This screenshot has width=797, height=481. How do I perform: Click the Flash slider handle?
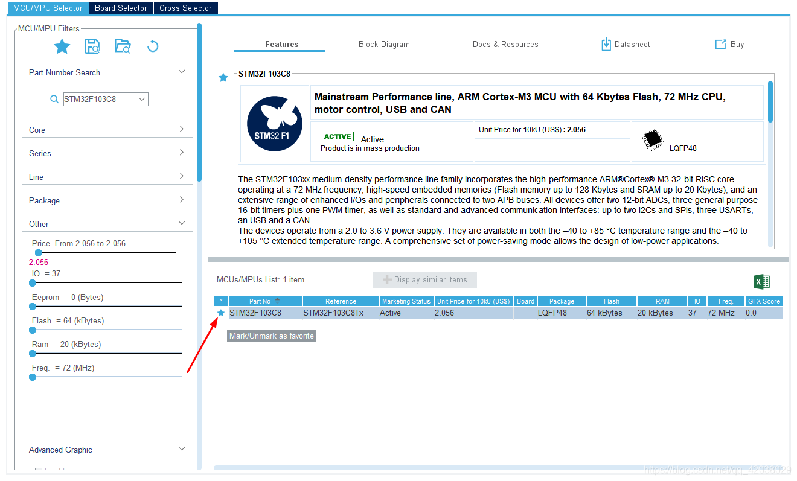click(33, 330)
